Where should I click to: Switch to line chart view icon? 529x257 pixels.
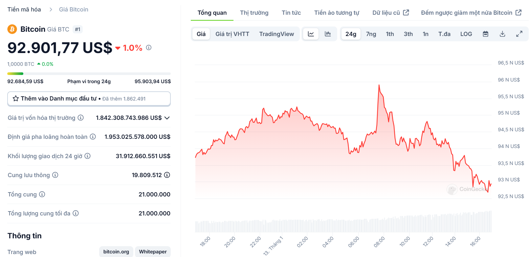coord(311,34)
